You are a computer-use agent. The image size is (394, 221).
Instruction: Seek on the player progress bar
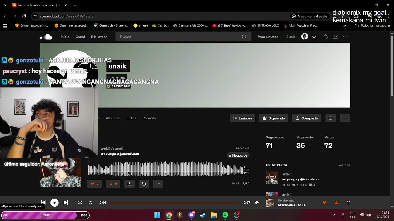click(175, 203)
